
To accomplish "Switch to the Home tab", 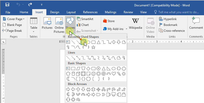I will coord(24,12).
